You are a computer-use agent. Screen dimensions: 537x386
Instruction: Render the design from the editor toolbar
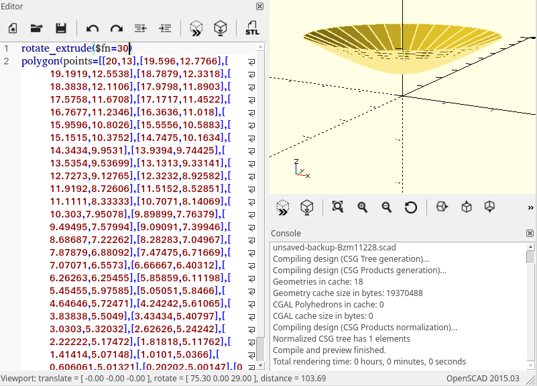[x=220, y=28]
